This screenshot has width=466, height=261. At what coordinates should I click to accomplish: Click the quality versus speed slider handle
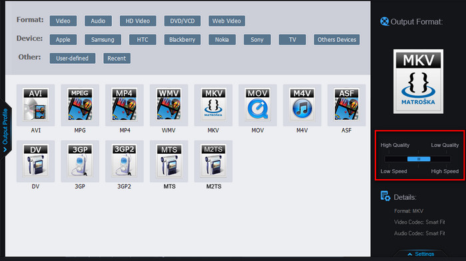(x=419, y=159)
